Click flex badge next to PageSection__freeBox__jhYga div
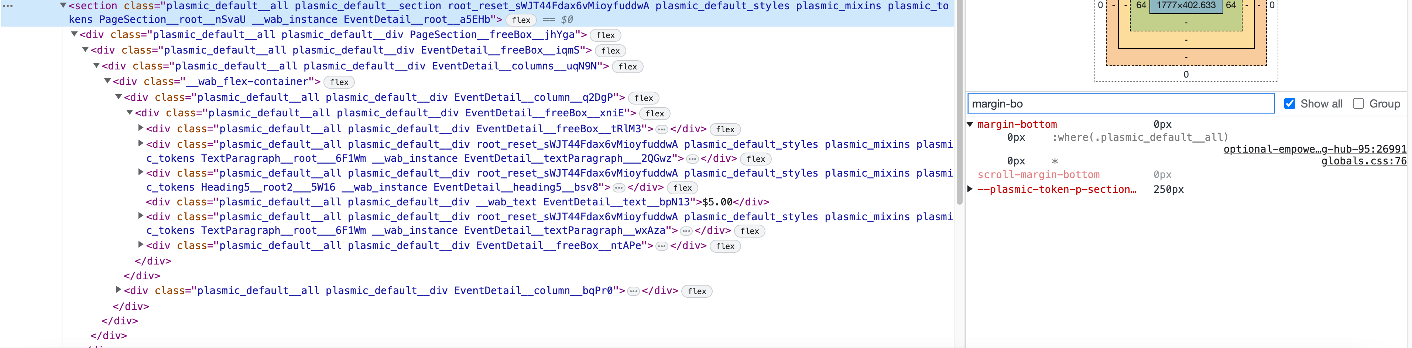 tap(605, 35)
